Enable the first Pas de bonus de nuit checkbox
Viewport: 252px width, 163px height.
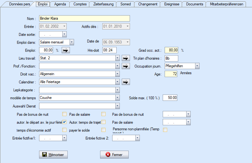click(65, 114)
